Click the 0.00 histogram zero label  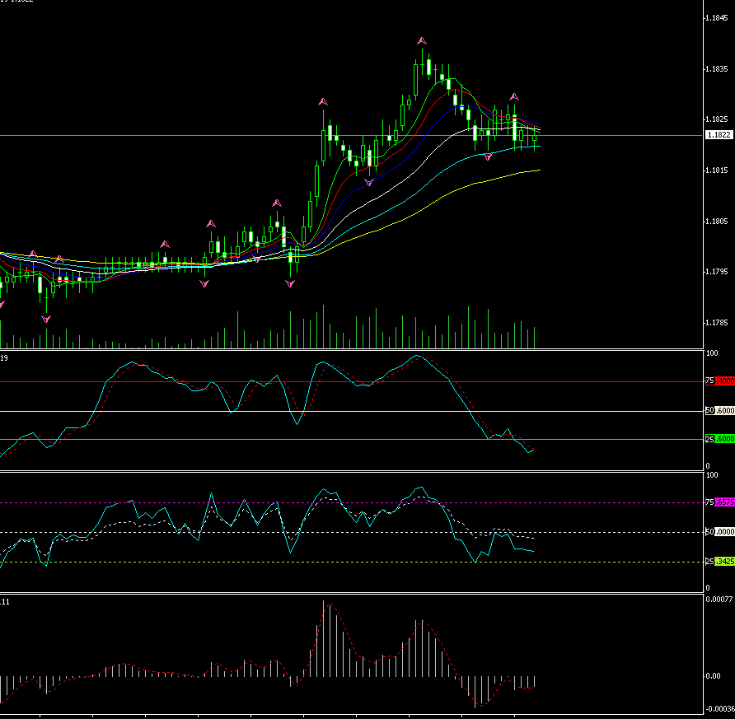coord(714,676)
